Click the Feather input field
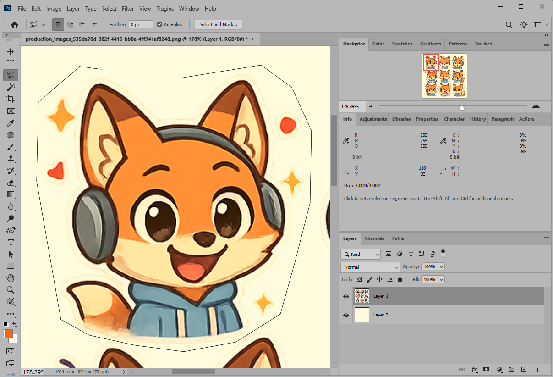Viewport: 553px width, 377px height. [141, 25]
